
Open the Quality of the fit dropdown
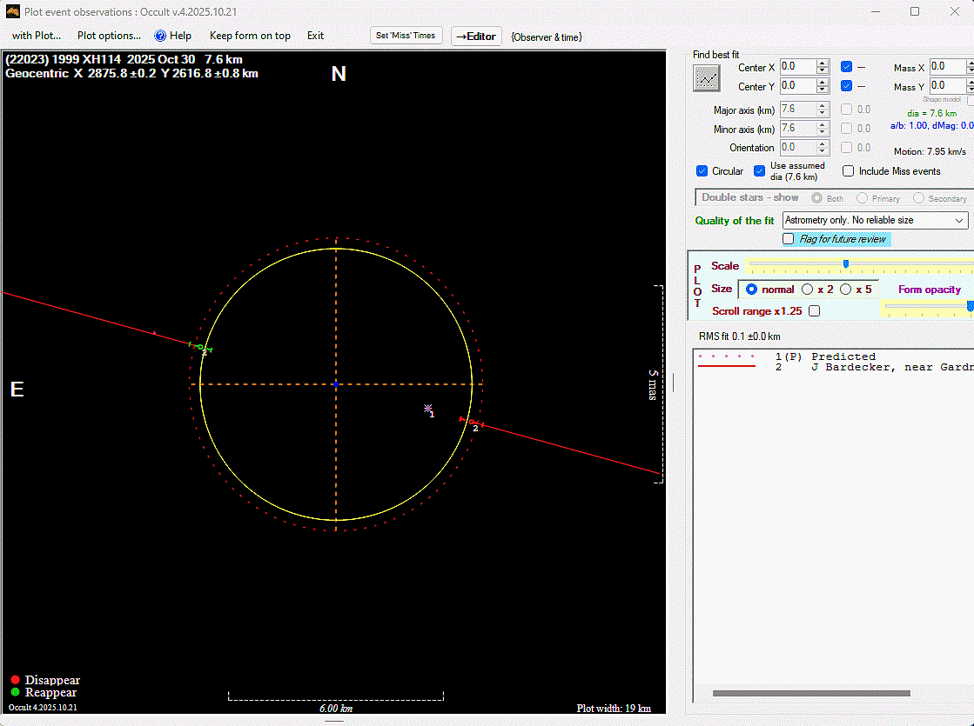pyautogui.click(x=875, y=221)
